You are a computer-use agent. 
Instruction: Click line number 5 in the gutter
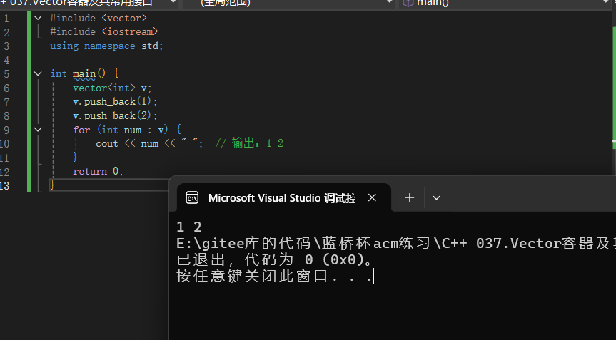point(6,73)
